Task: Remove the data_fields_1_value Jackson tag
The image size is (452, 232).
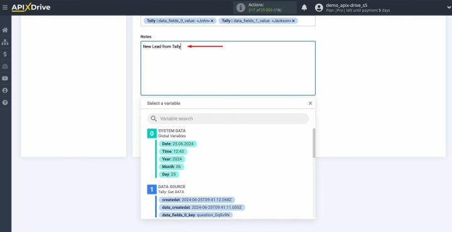Action: pyautogui.click(x=293, y=21)
